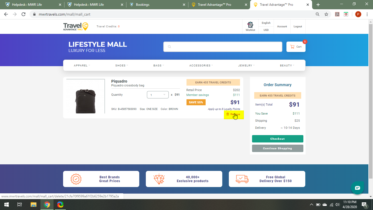Click the Travel Credits: 0 text
This screenshot has height=210, width=373.
[x=108, y=27]
